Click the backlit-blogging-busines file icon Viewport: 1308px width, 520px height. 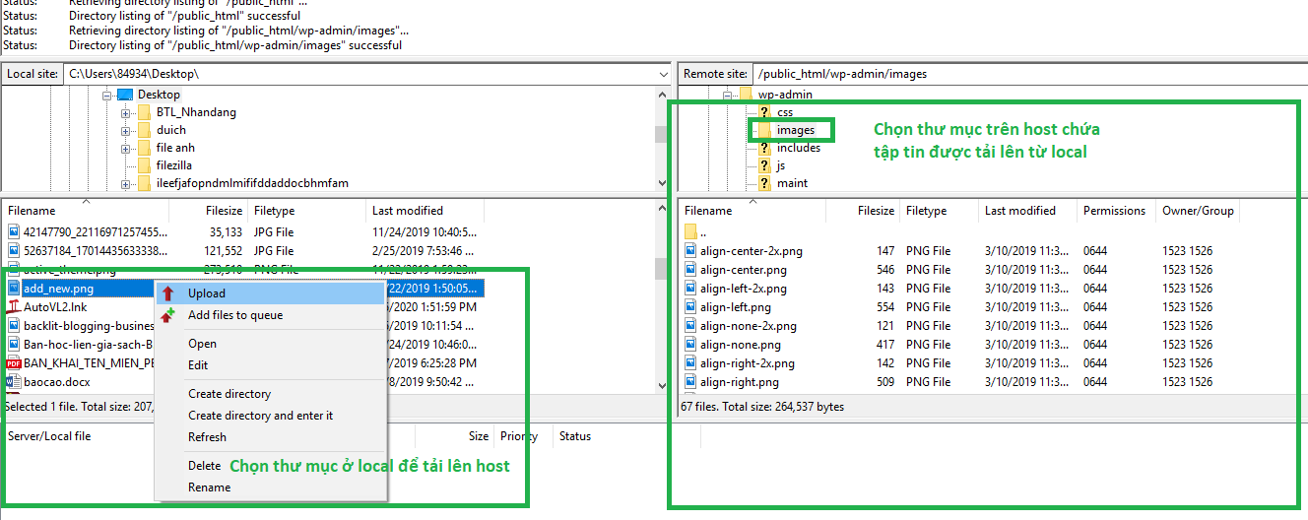point(14,326)
